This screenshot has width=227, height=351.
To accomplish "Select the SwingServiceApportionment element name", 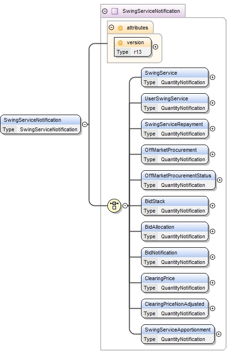I will 178,330.
